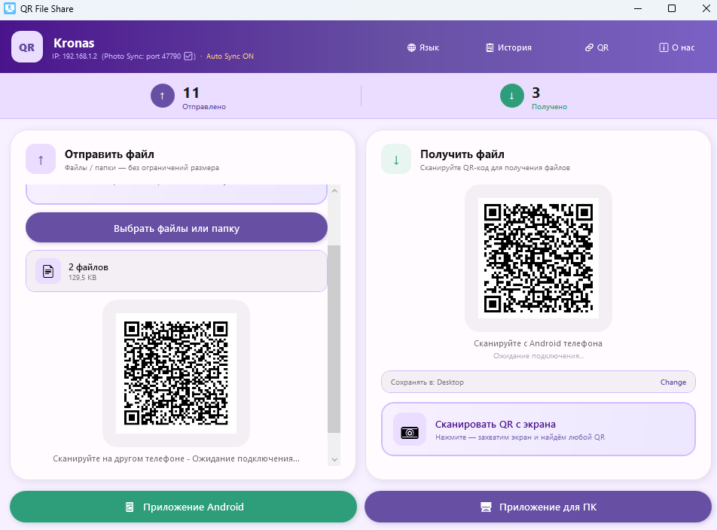Click Change link for save folder
This screenshot has height=530, width=717.
click(673, 382)
